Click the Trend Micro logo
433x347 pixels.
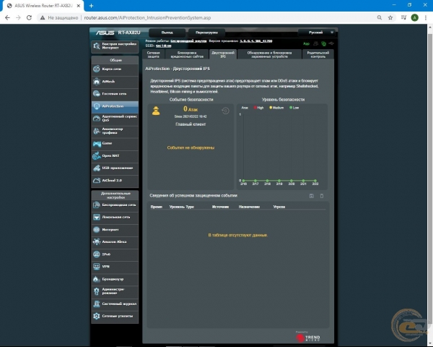point(308,338)
